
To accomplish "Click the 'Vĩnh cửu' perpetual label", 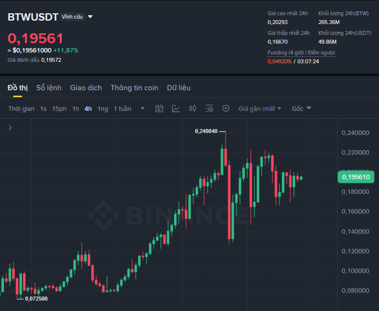I will point(72,17).
